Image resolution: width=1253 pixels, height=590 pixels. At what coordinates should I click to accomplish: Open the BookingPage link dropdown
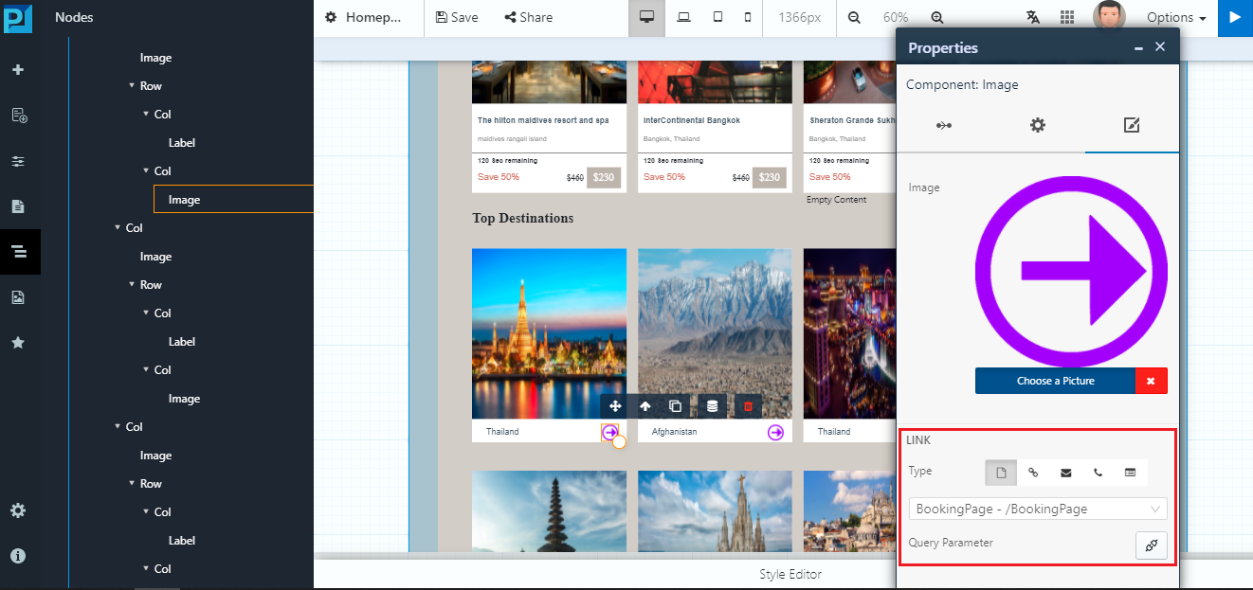[1038, 509]
